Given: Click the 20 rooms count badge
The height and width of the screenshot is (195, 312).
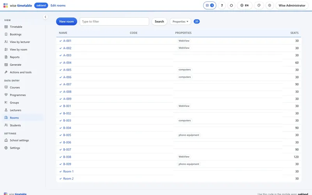Looking at the screenshot, I should [197, 21].
